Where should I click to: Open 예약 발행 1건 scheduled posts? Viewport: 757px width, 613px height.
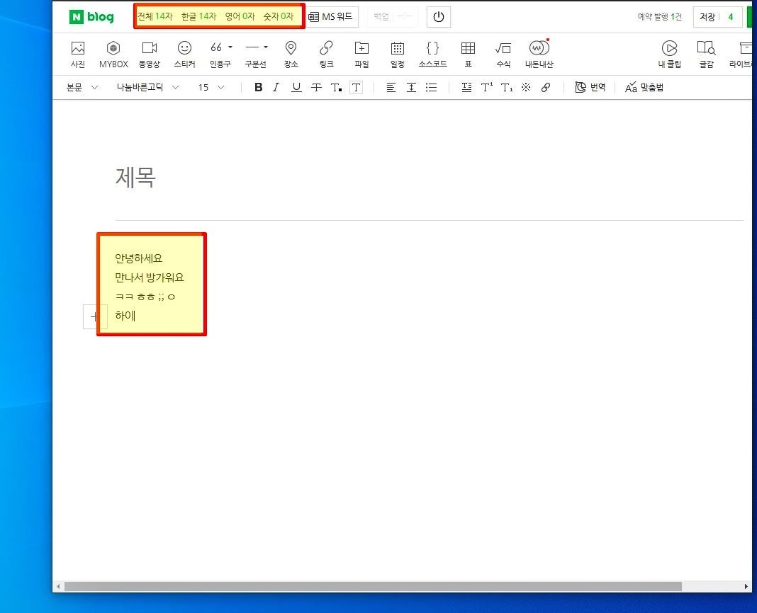tap(659, 17)
